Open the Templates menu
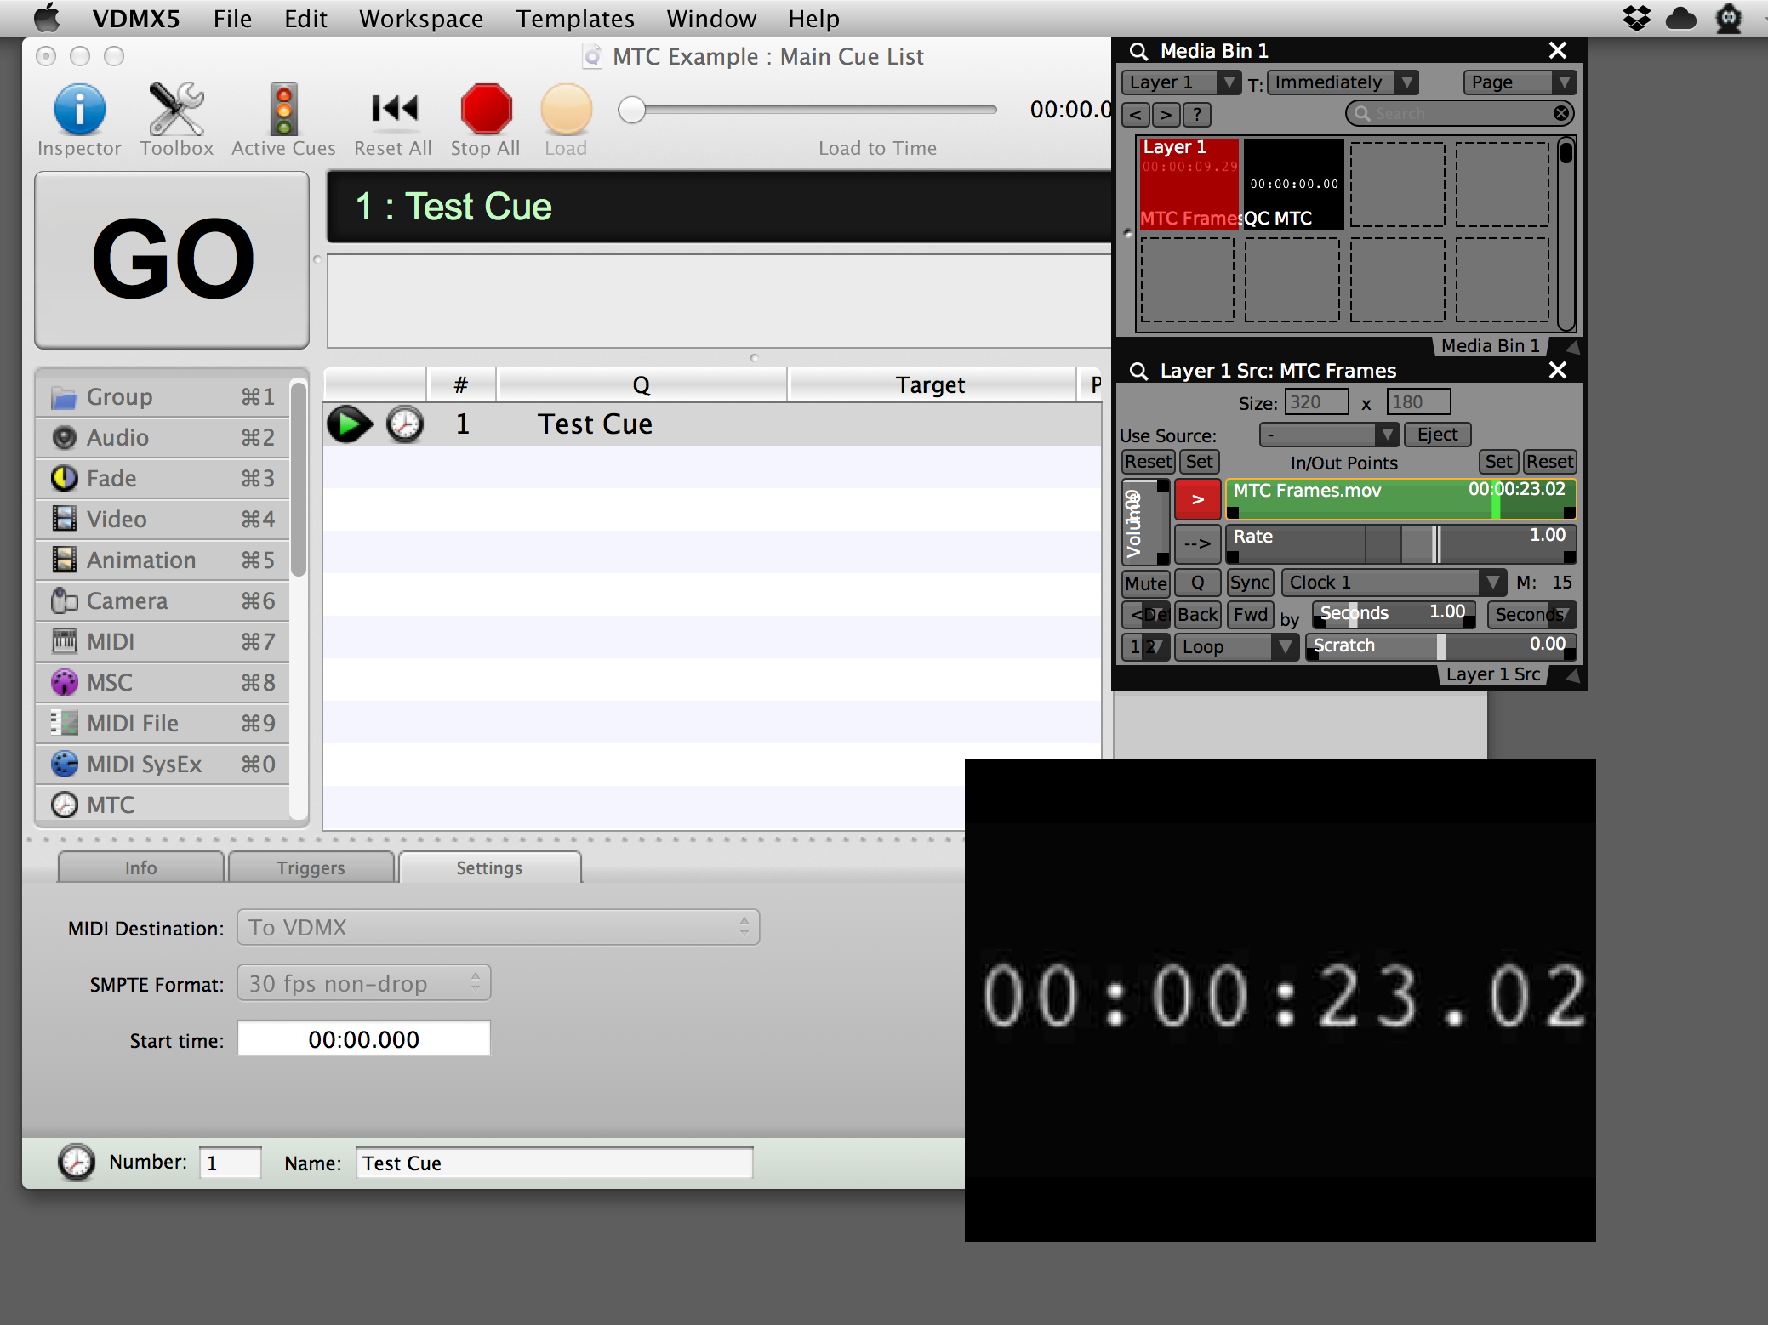Screen dimensions: 1768x1325 tap(575, 19)
